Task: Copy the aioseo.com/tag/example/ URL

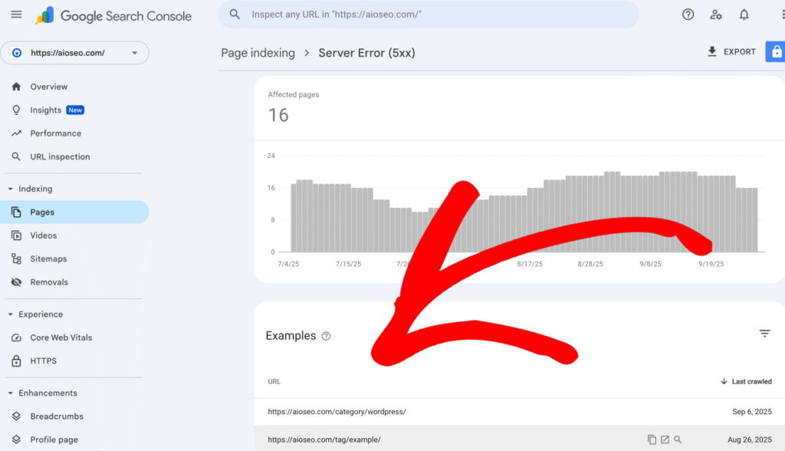Action: pos(652,439)
